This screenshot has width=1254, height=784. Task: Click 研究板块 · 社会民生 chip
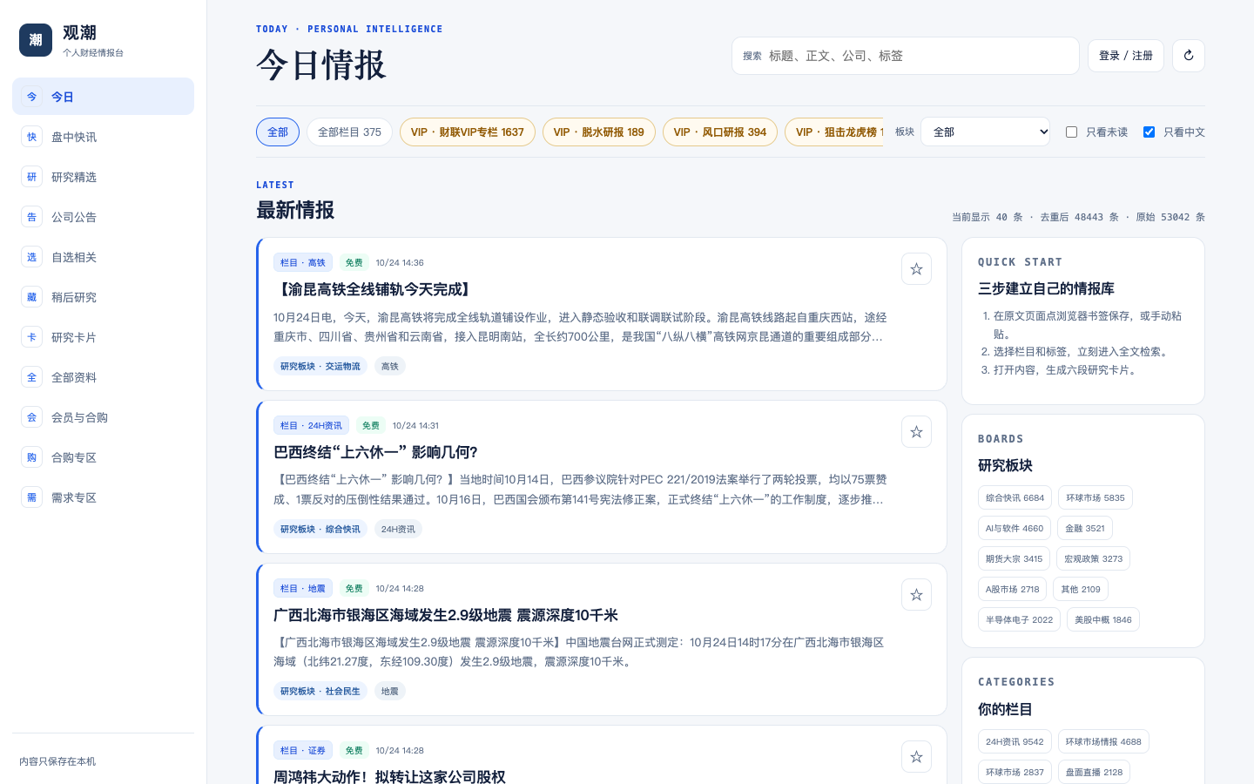(320, 691)
